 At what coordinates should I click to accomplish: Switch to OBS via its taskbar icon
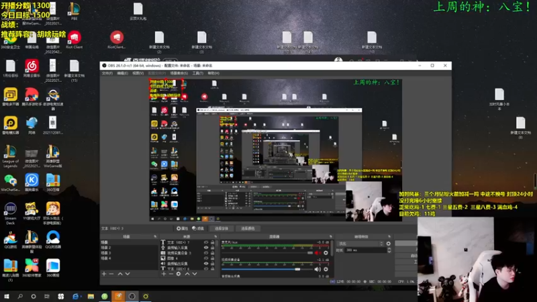[x=132, y=296]
